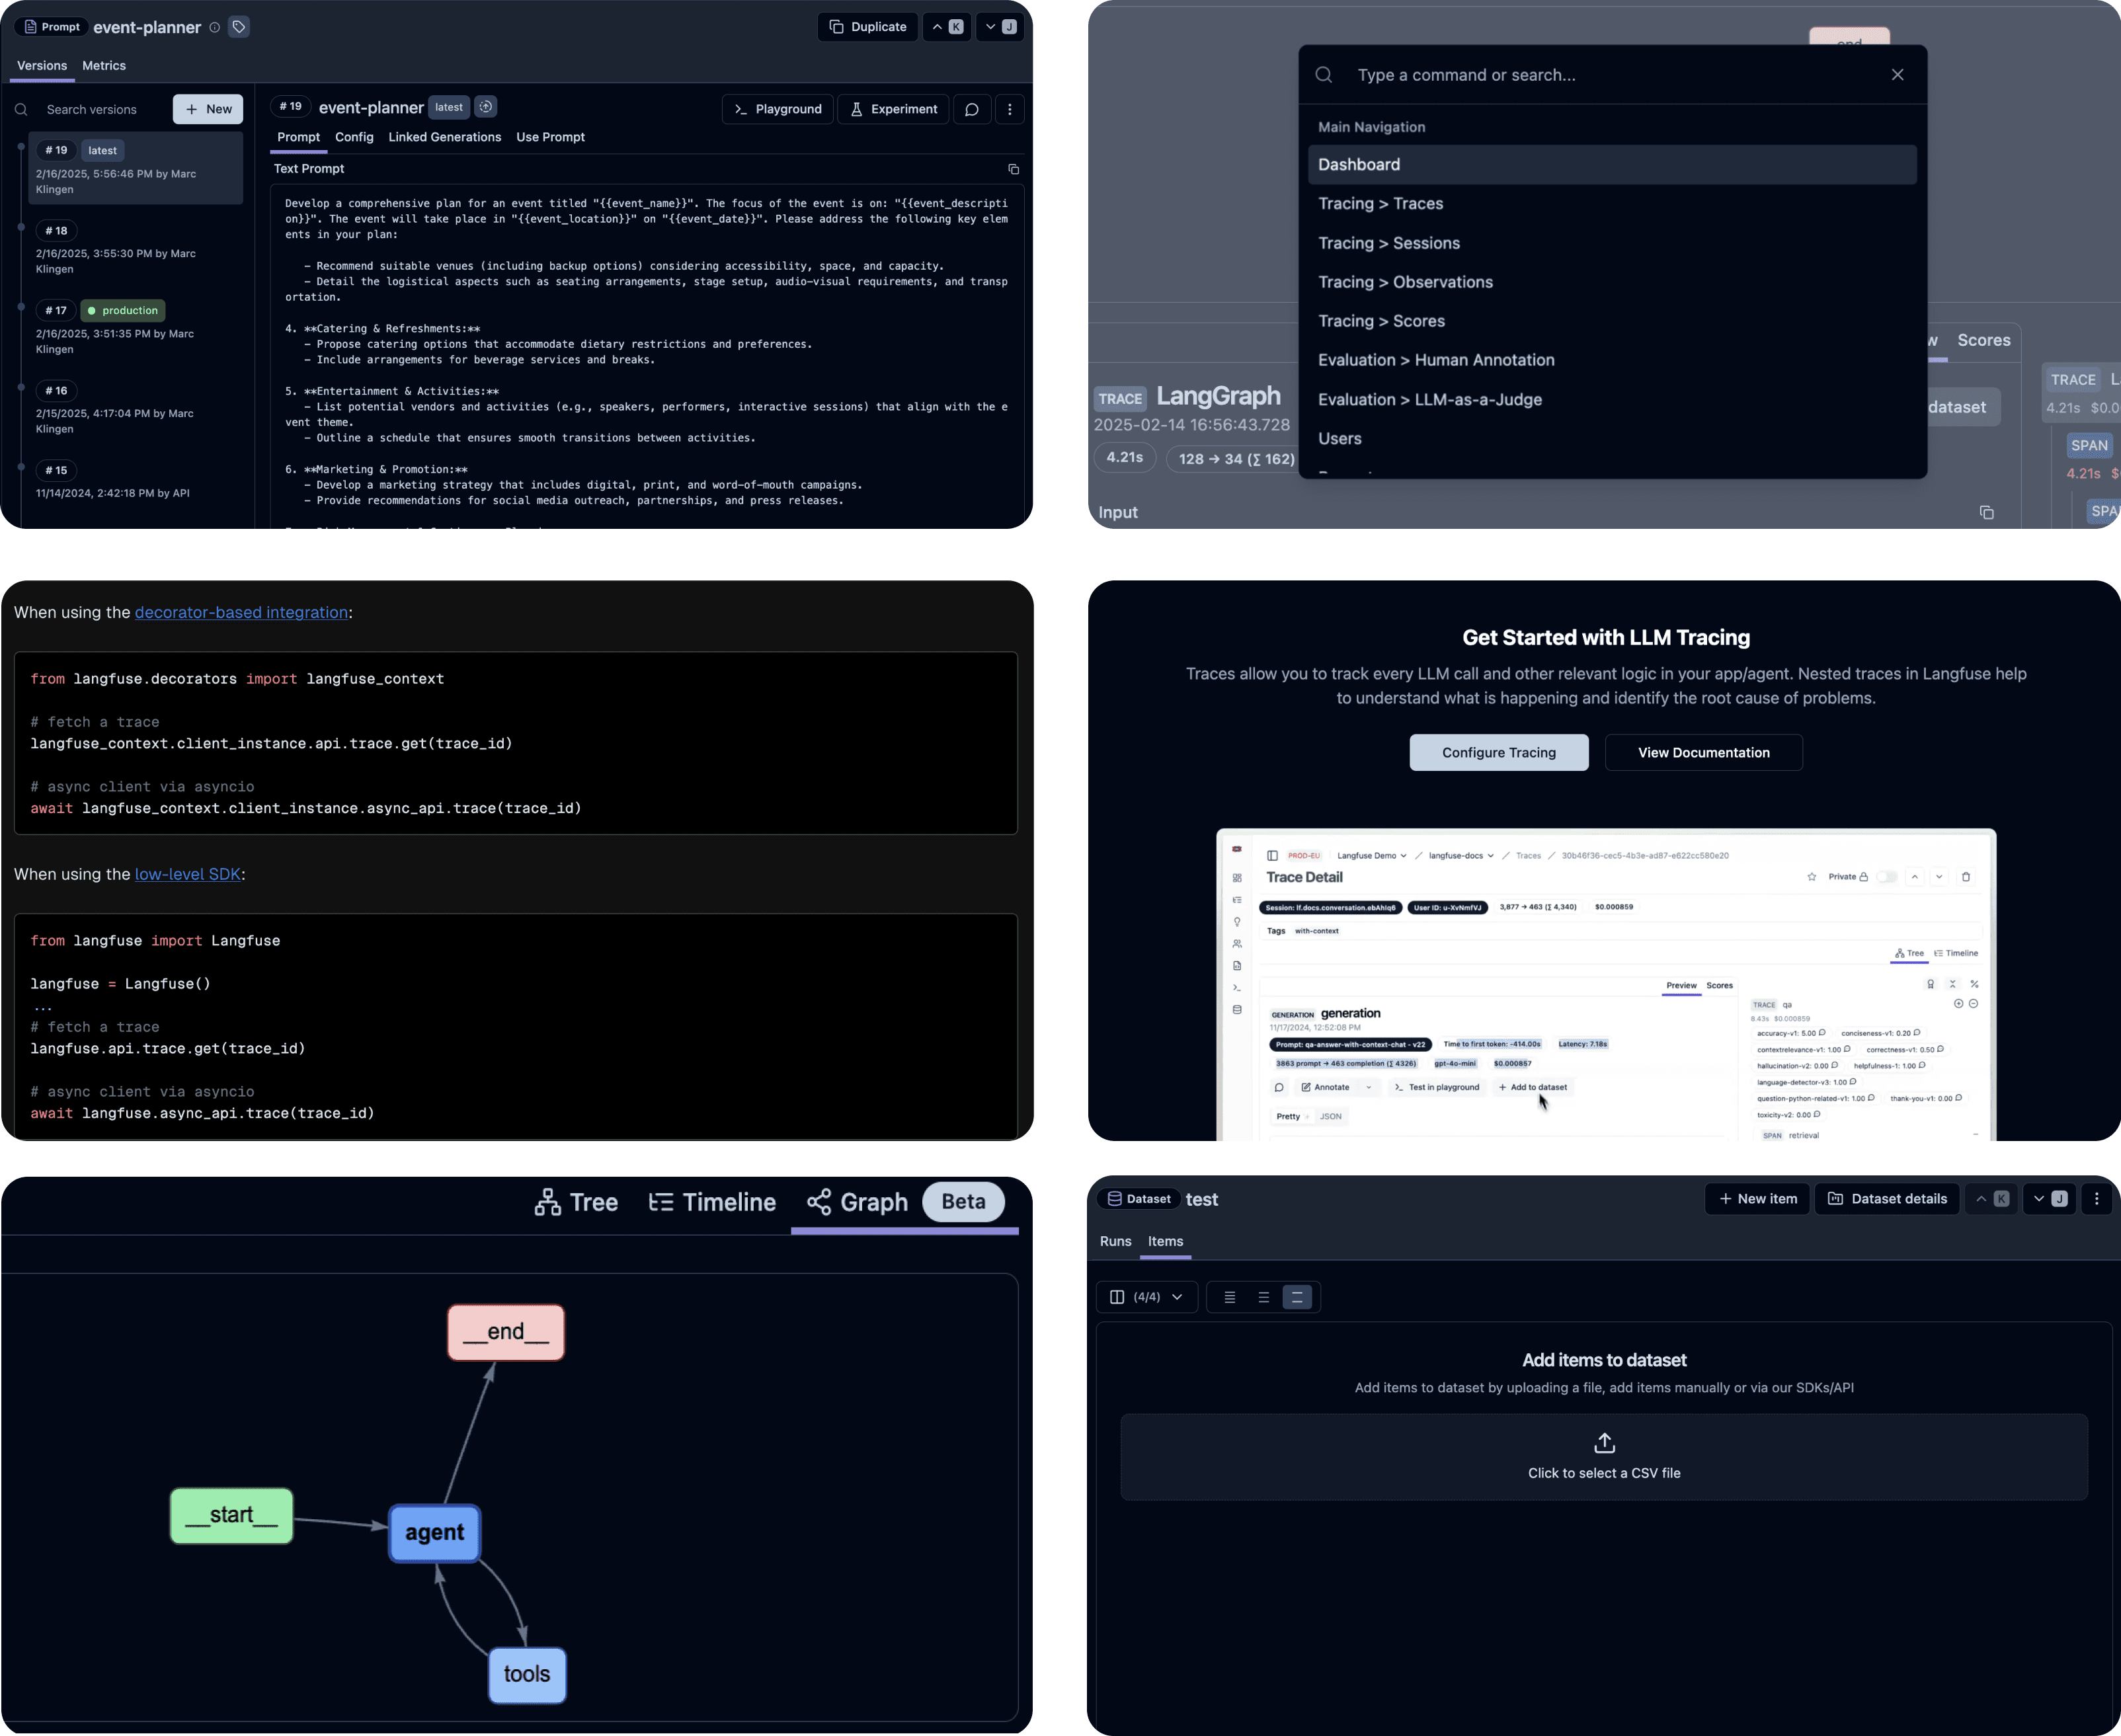Select Tracing > Sessions in the command palette
Screen dimensions: 2121x1736
click(x=1389, y=243)
